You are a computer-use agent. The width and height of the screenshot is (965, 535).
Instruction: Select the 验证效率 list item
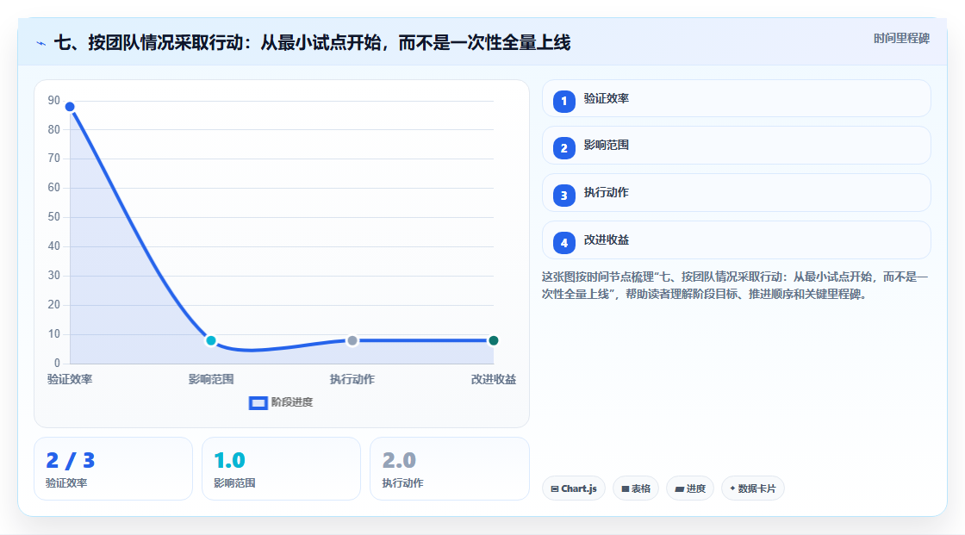[736, 98]
